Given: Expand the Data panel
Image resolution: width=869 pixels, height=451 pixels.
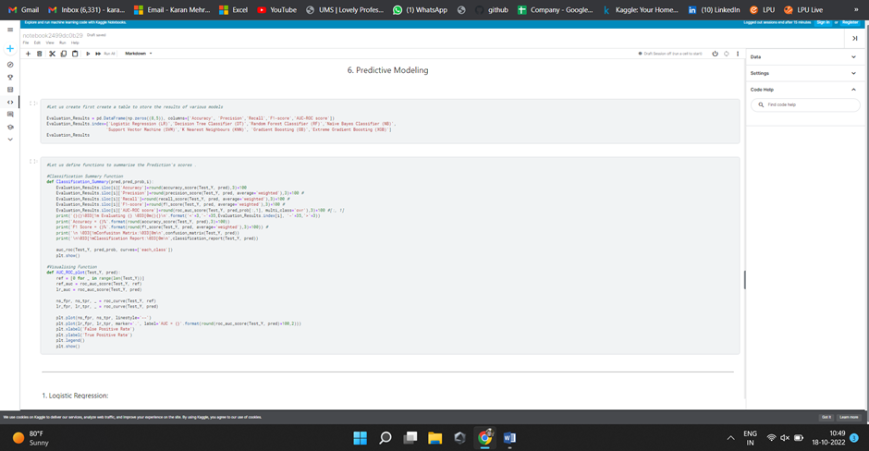Looking at the screenshot, I should click(x=803, y=57).
